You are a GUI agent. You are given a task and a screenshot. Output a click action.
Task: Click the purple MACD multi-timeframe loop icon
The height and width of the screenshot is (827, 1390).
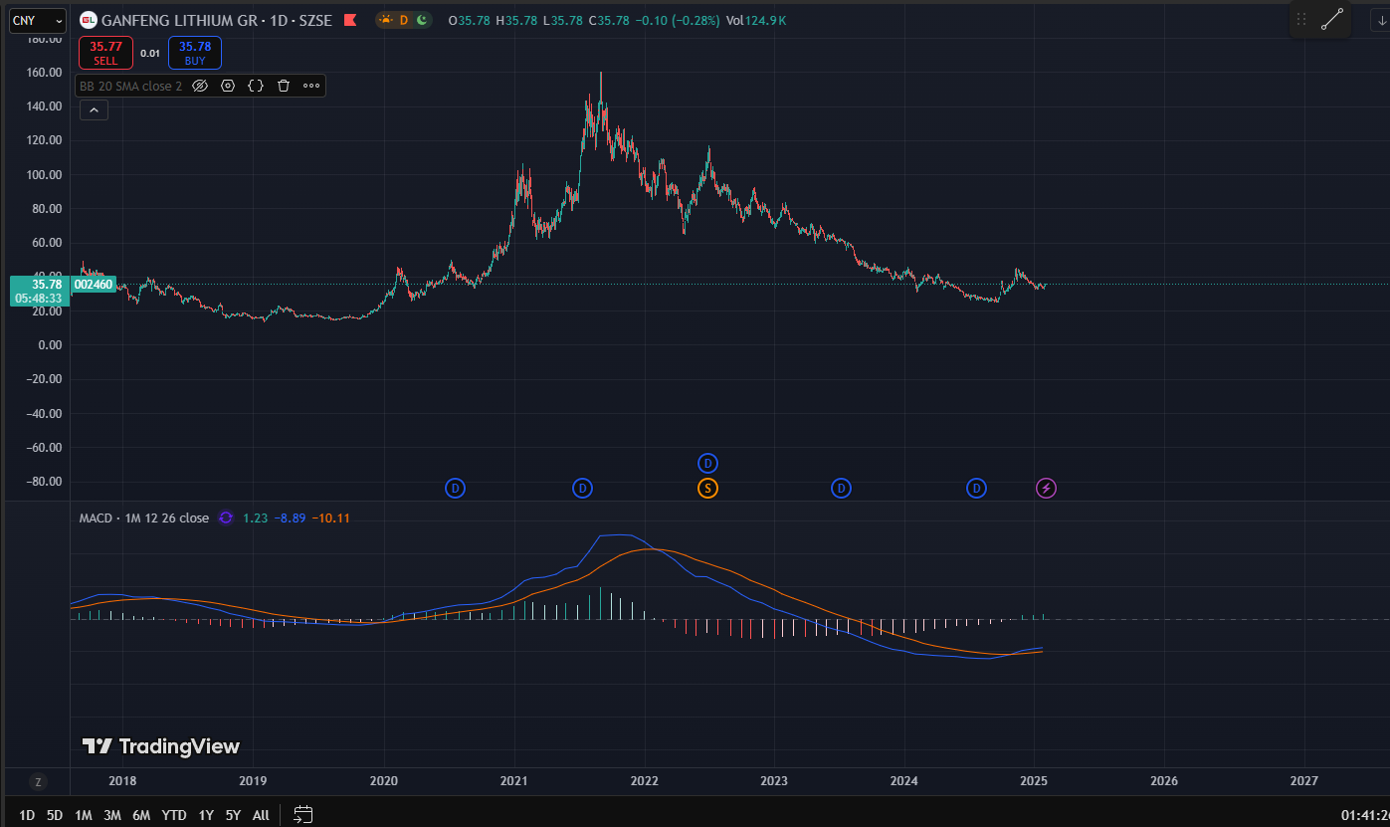coord(226,517)
